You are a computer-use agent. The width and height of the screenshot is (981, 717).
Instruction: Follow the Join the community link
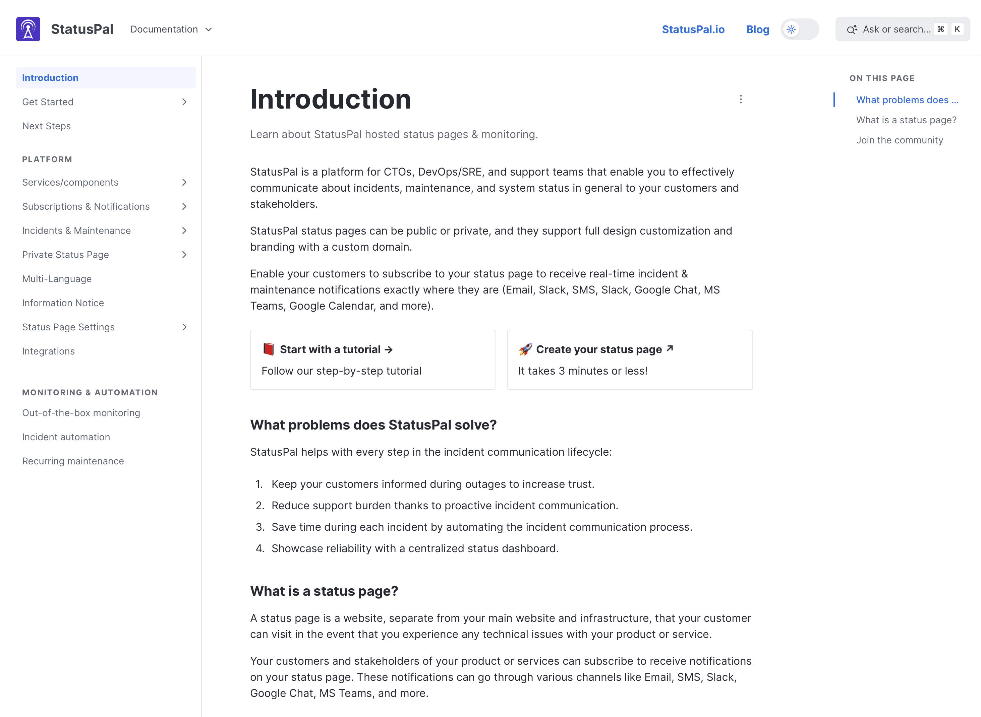pos(899,140)
